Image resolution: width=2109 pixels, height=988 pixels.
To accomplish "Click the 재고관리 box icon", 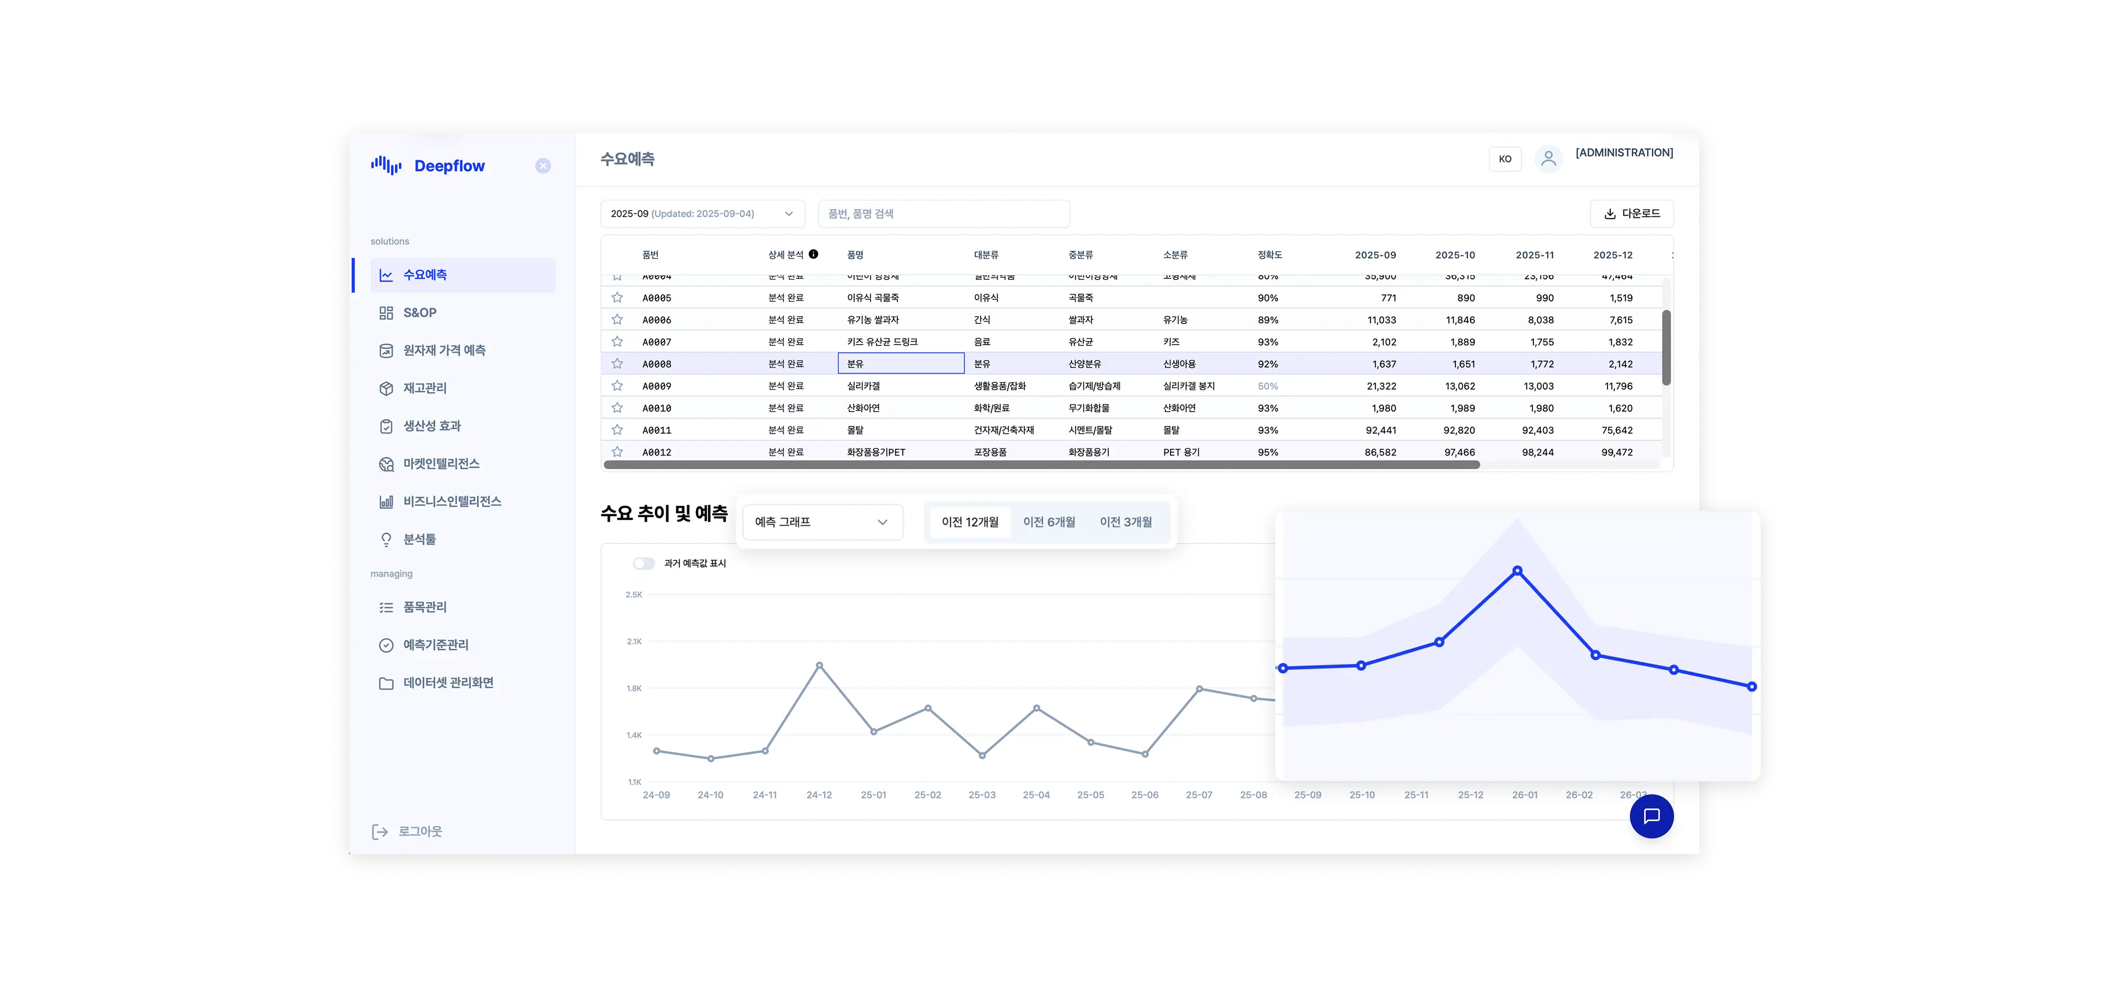I will [387, 388].
